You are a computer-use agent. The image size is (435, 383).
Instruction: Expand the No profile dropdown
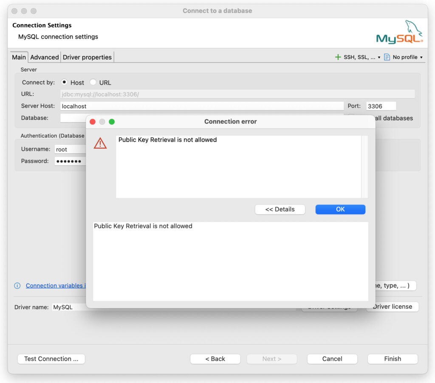coord(421,58)
